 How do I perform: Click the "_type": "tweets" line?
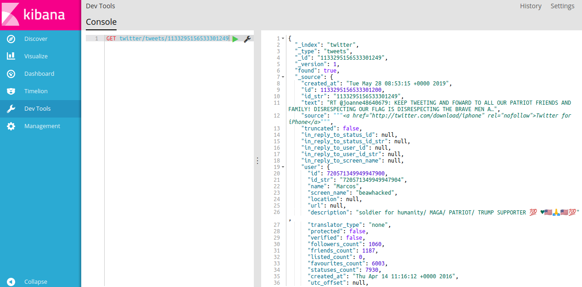[x=323, y=51]
